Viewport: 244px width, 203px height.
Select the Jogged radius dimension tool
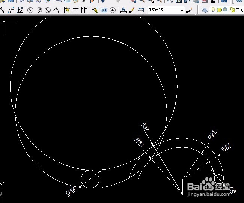(39, 10)
